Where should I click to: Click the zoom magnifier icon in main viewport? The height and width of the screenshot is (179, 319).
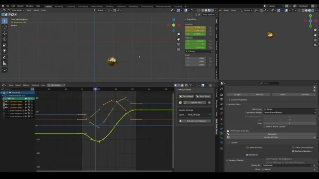179,34
